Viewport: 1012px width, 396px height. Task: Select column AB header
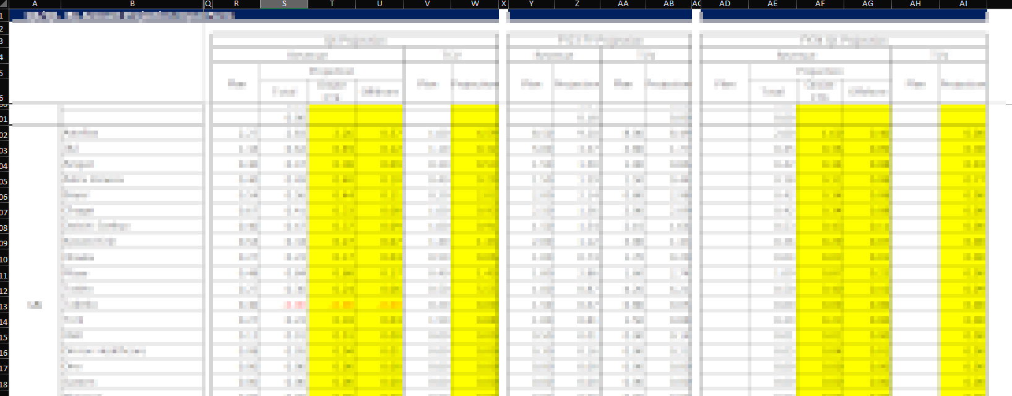[x=668, y=4]
